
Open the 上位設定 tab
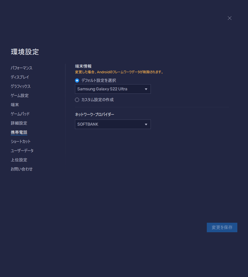tap(19, 160)
